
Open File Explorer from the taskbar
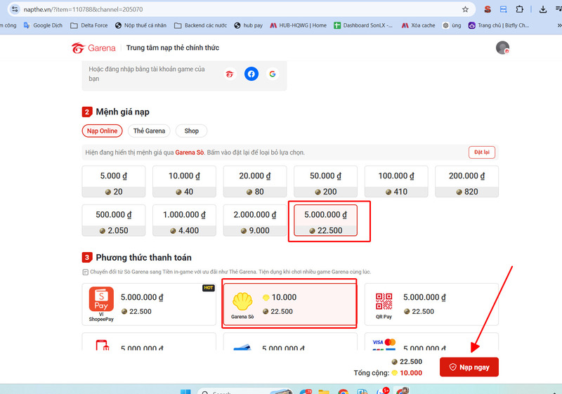tap(324, 391)
